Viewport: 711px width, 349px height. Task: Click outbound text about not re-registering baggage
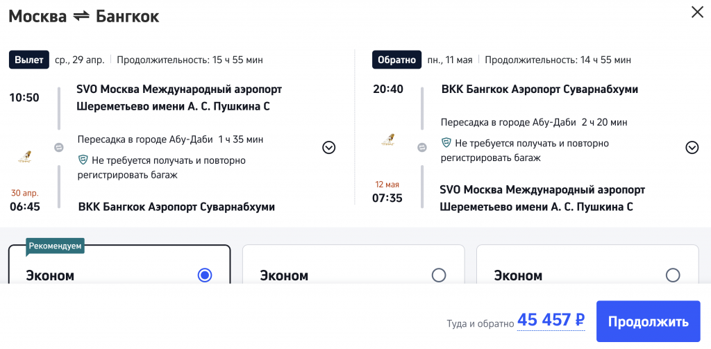point(162,167)
